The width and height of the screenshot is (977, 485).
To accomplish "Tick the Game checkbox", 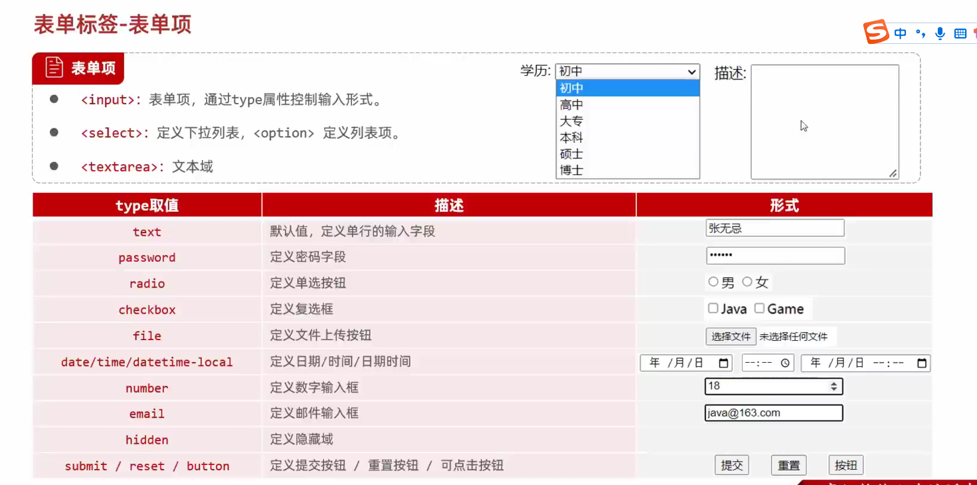I will pyautogui.click(x=759, y=308).
